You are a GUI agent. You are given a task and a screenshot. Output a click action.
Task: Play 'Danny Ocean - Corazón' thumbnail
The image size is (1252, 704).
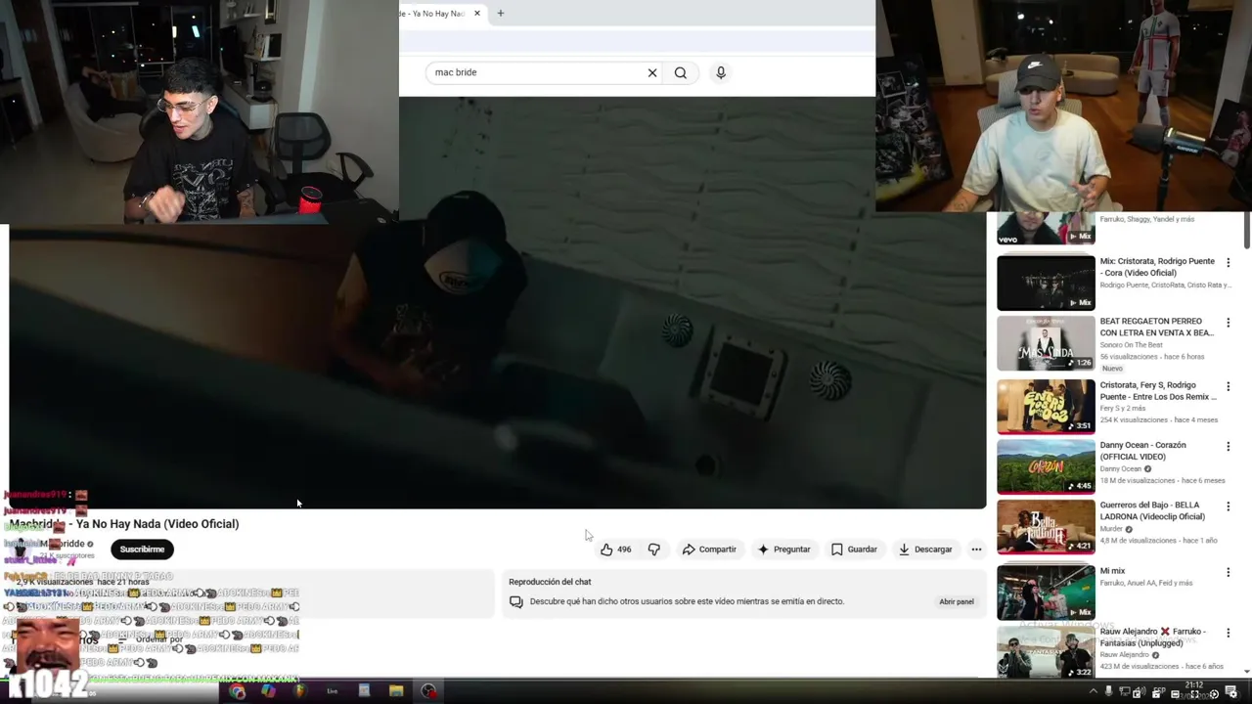tap(1046, 466)
